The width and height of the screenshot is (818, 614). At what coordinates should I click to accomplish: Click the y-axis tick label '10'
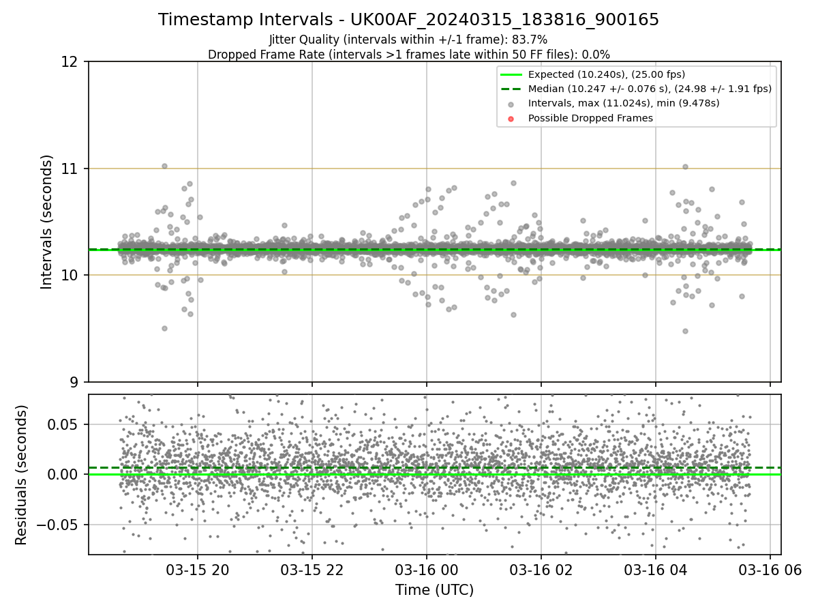pyautogui.click(x=70, y=275)
